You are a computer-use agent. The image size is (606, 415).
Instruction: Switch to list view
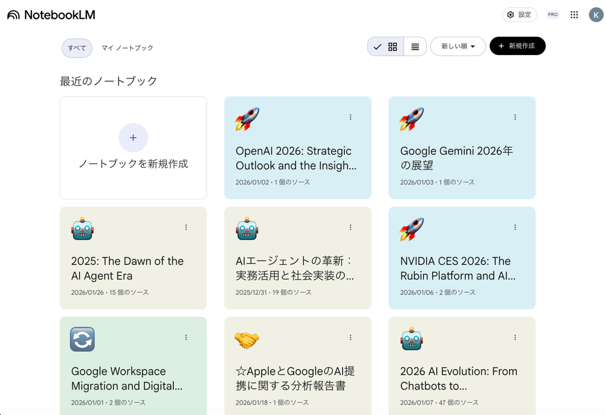[415, 47]
